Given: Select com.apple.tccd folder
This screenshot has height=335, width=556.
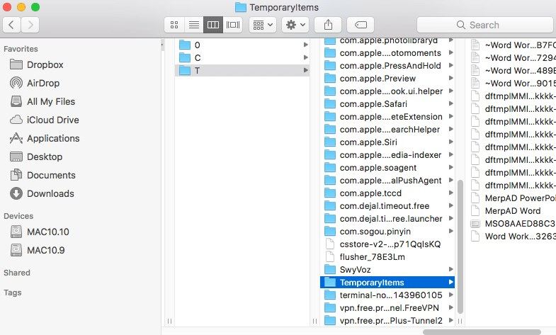Looking at the screenshot, I should (387, 193).
